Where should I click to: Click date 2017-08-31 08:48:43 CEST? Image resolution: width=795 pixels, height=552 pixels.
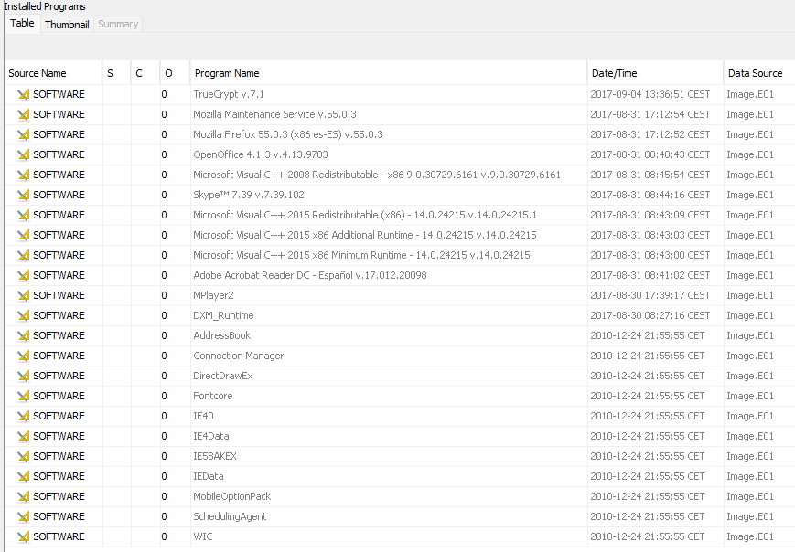pyautogui.click(x=650, y=154)
